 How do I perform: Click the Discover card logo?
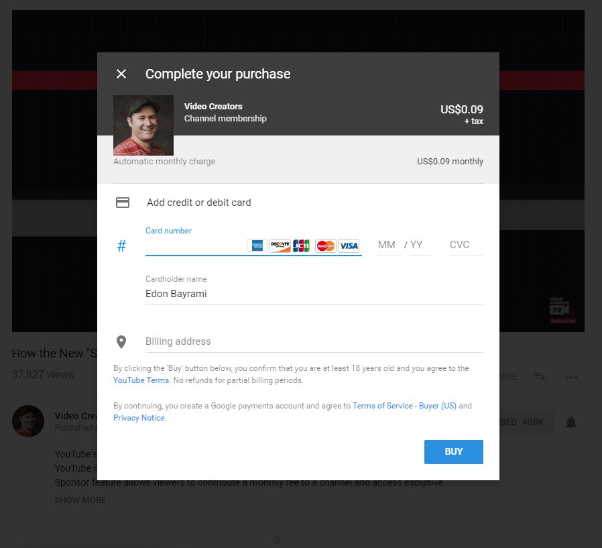[280, 245]
